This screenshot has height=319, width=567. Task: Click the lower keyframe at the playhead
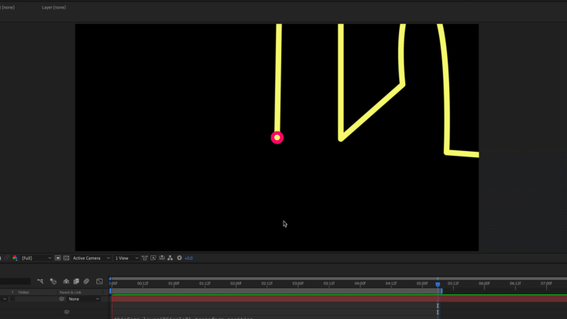point(438,312)
